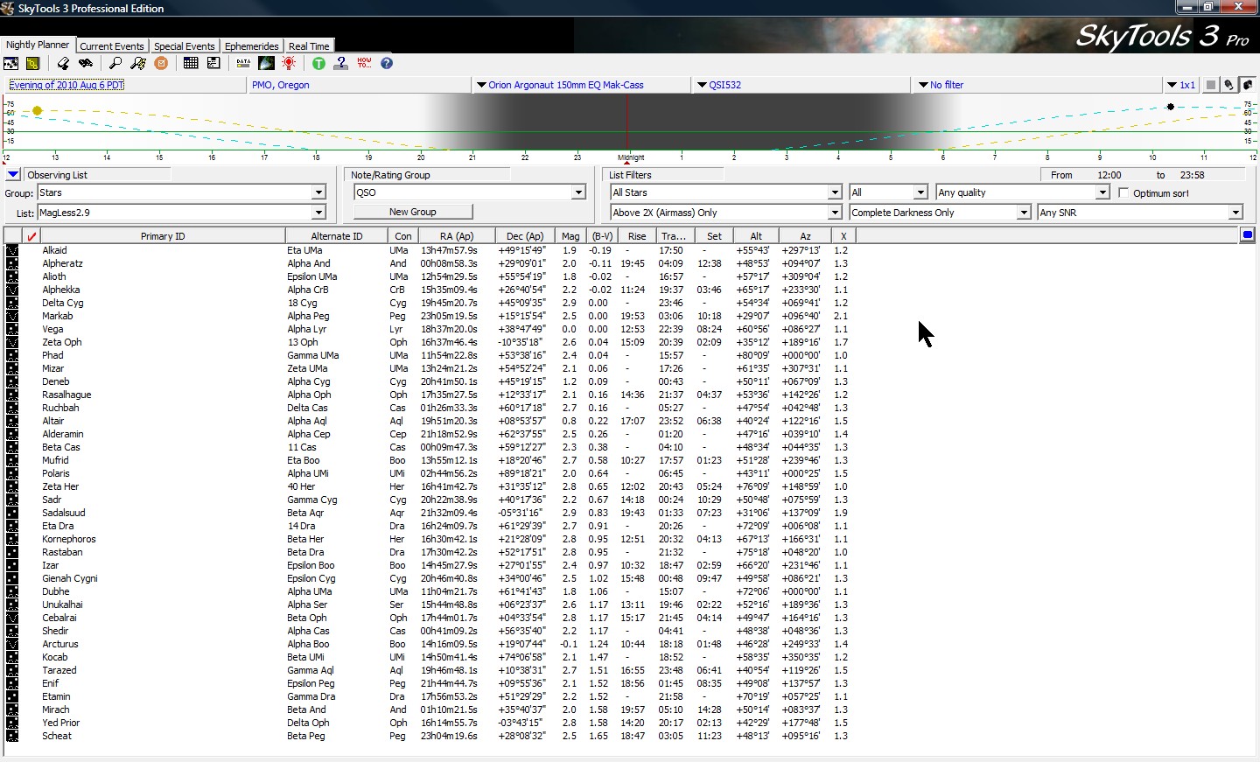Click the Evening of 2010 Aug 6 date link

67,85
